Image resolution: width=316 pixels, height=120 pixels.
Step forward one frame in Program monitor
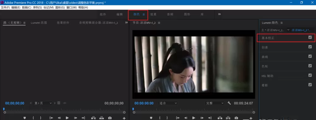point(202,118)
